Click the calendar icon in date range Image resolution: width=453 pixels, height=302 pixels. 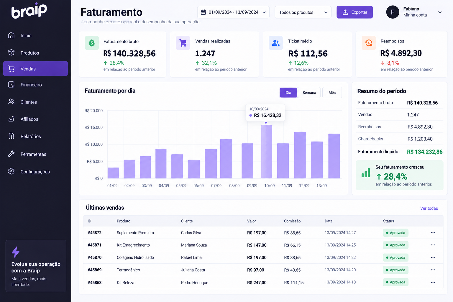point(203,12)
